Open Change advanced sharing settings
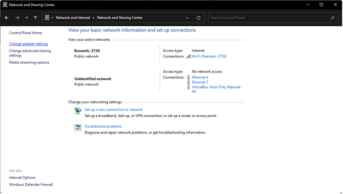Screen dimensions: 343x194 (30, 53)
